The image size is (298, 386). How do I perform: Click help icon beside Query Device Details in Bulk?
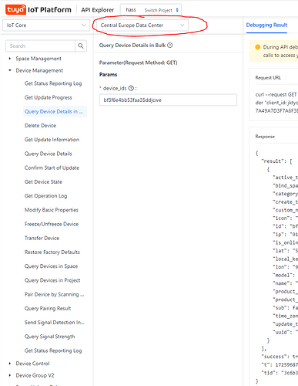coord(170,46)
